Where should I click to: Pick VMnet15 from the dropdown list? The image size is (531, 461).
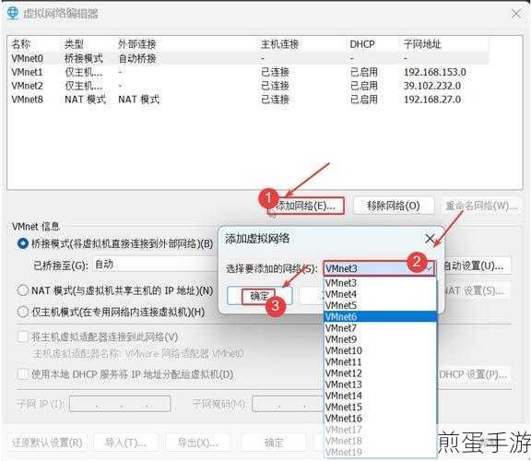click(380, 407)
